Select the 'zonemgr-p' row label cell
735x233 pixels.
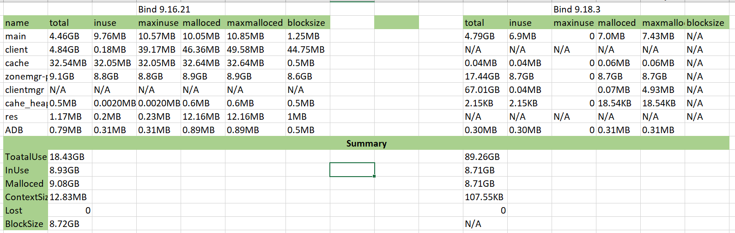tap(25, 76)
